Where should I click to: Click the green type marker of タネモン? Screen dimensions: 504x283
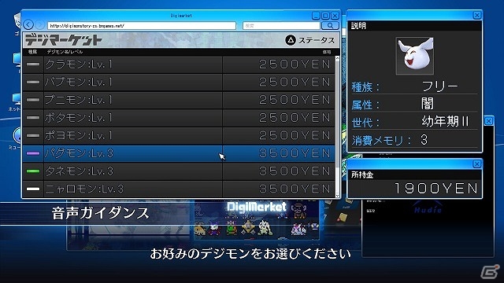(x=33, y=171)
